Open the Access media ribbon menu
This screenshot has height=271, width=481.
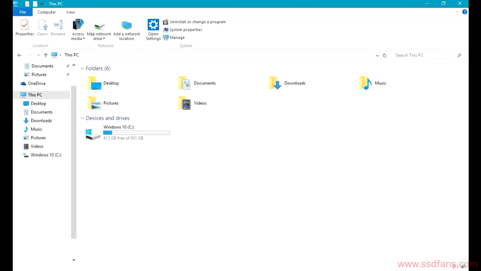78,30
